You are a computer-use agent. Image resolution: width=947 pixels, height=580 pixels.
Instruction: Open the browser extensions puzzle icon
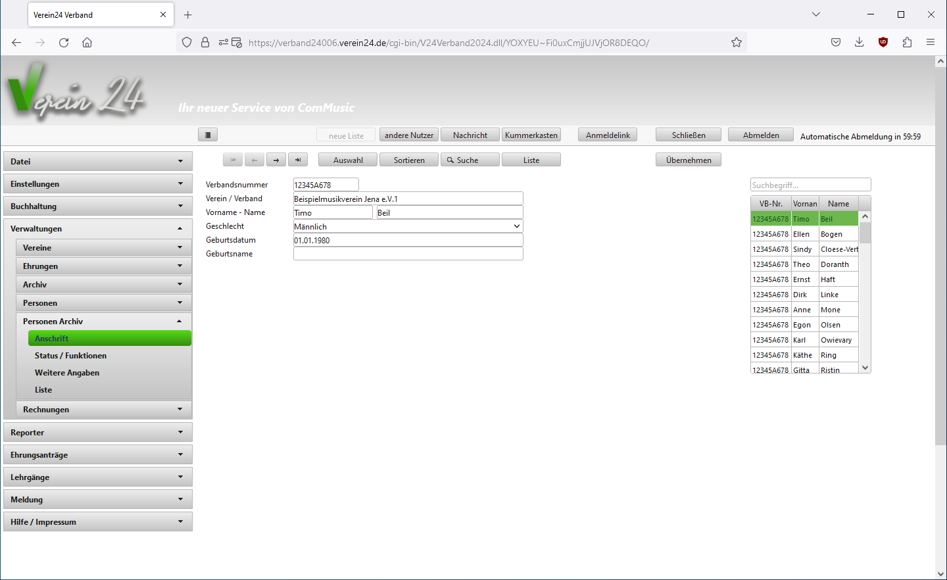pos(907,43)
